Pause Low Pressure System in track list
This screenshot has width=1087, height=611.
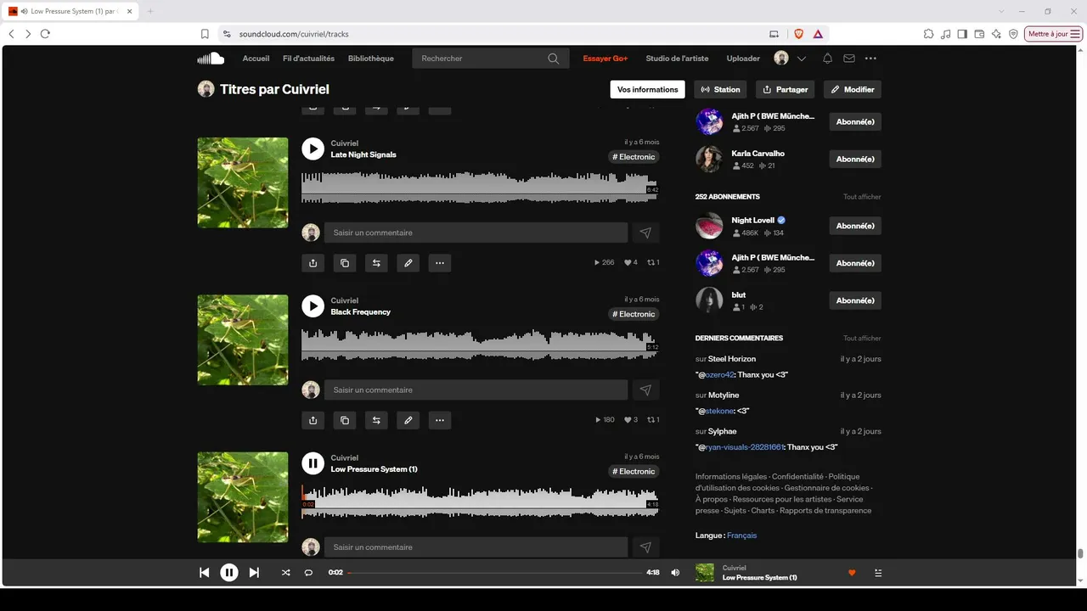[x=313, y=463]
